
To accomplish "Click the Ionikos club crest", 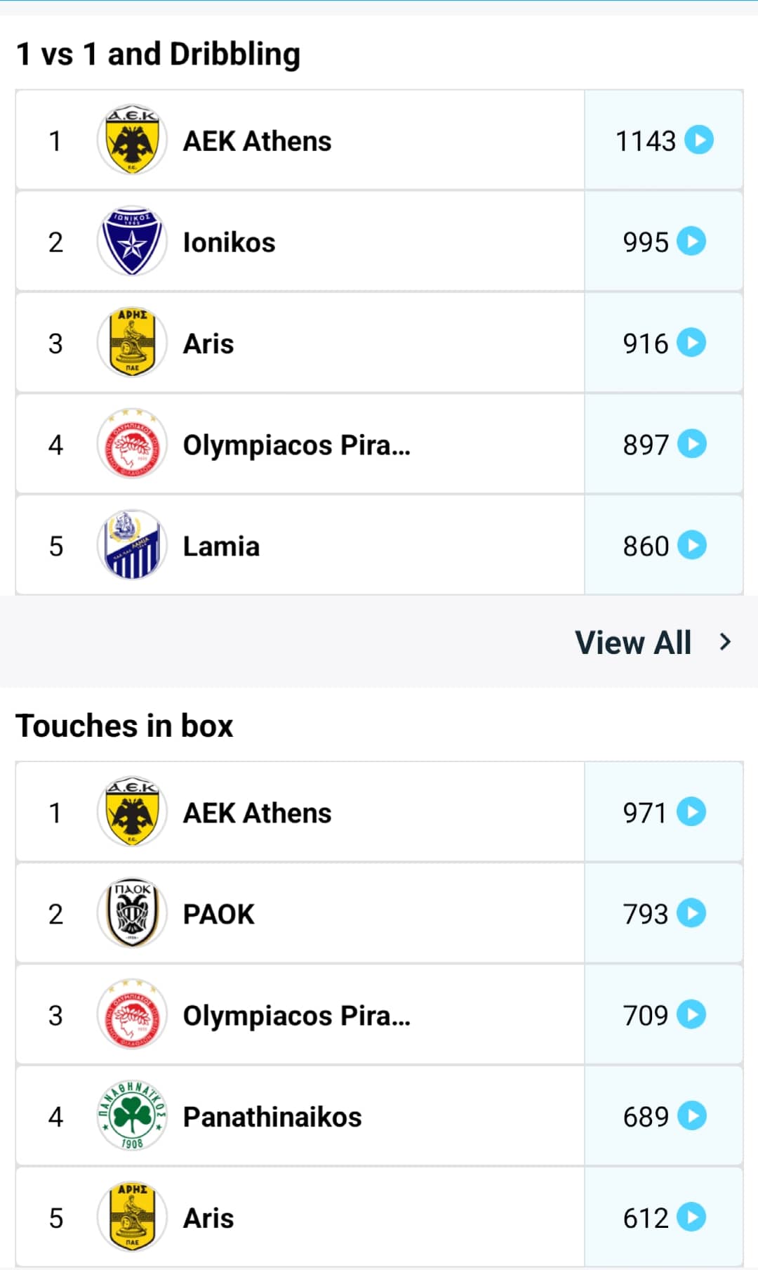I will coord(132,242).
